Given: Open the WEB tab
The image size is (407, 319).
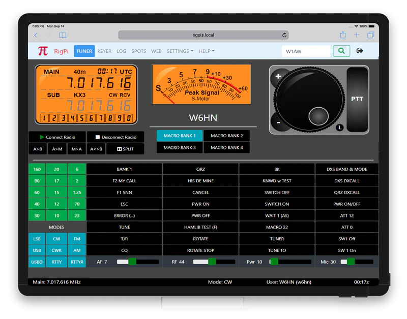Looking at the screenshot, I should click(x=156, y=51).
